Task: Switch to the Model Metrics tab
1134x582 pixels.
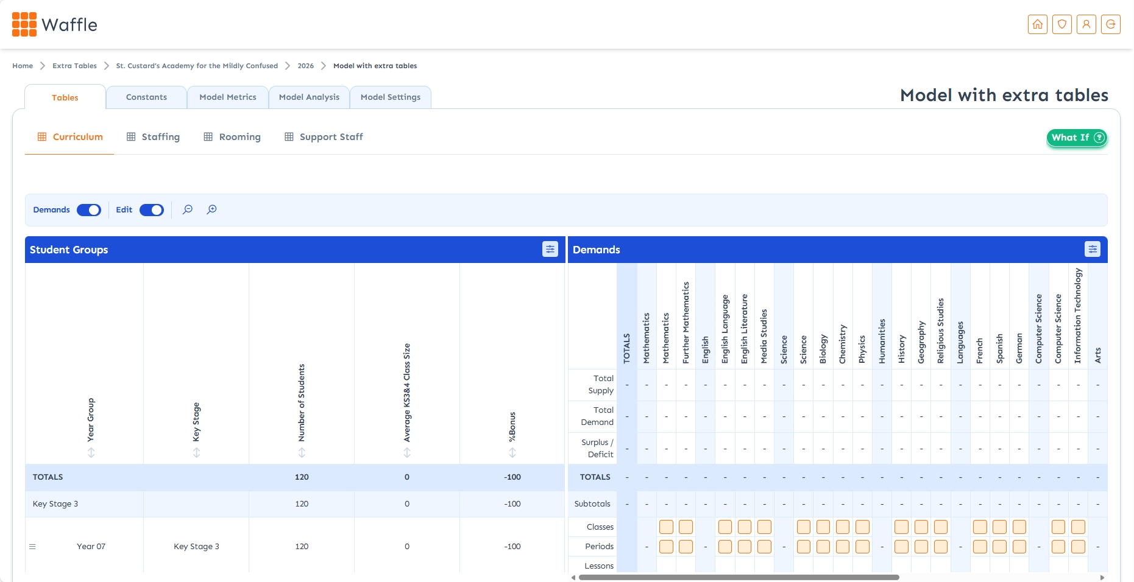Action: (x=227, y=97)
